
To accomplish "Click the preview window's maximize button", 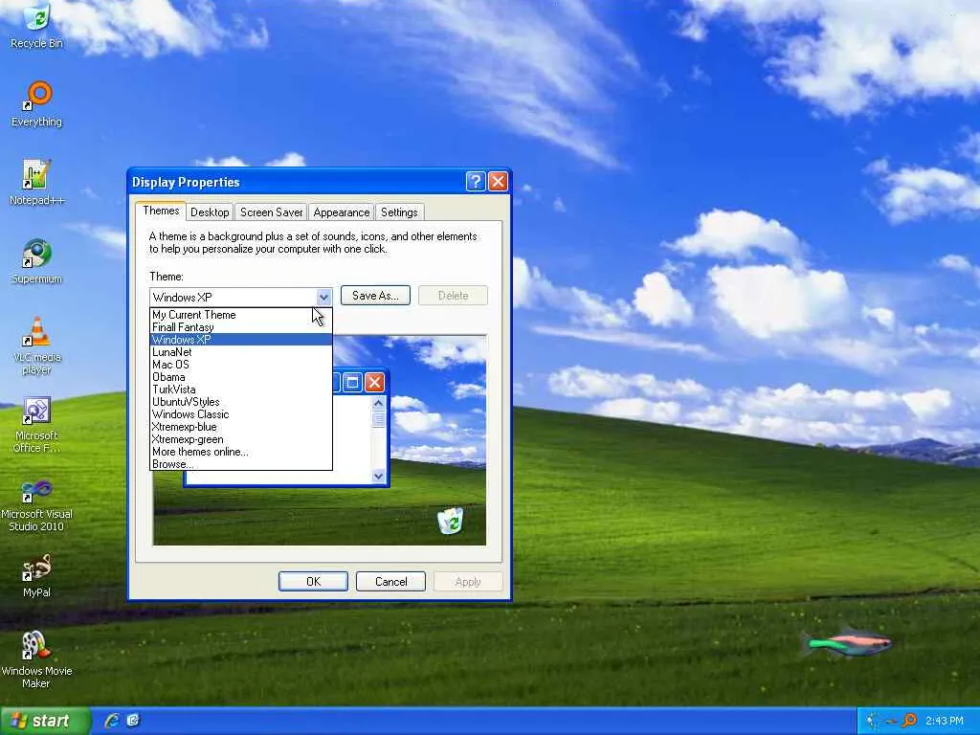I will point(352,383).
